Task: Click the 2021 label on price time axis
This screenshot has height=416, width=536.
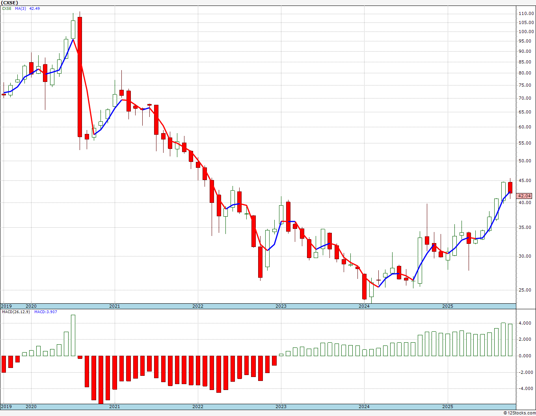Action: coord(114,306)
